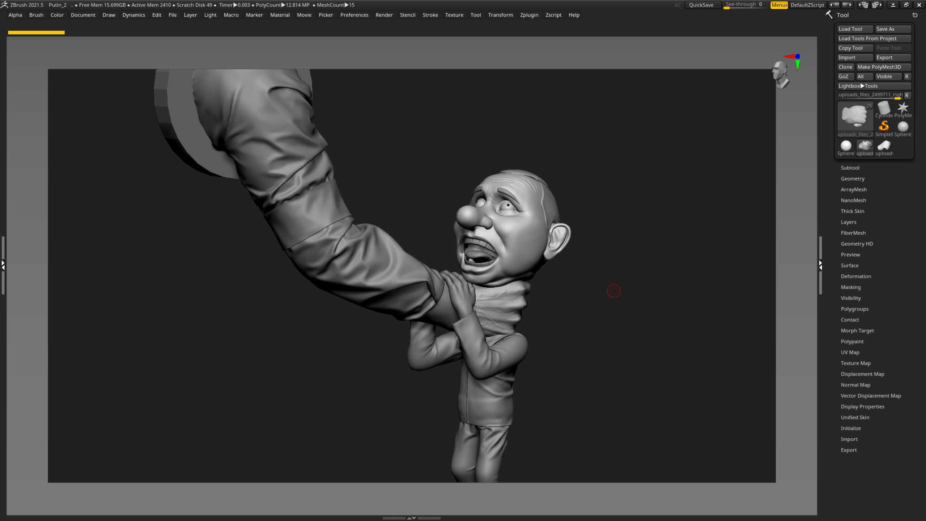Screen dimensions: 926x521
Task: Expand the Deformation section
Action: (x=856, y=276)
